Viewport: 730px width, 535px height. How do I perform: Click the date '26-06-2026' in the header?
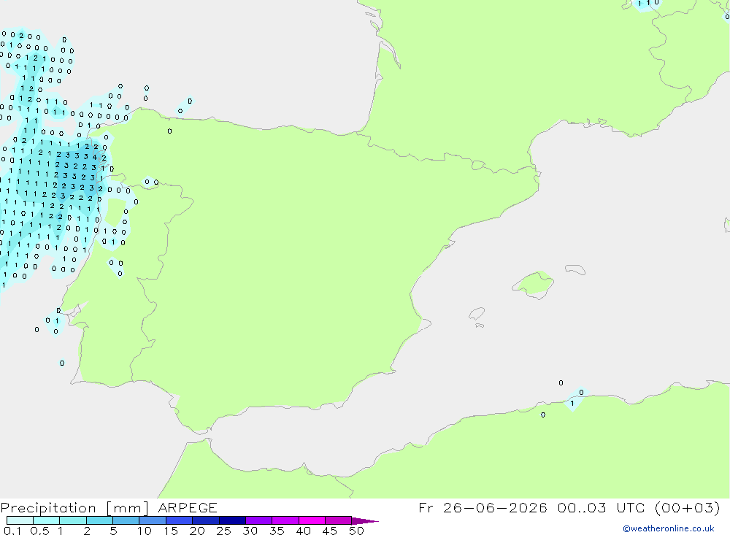click(495, 507)
